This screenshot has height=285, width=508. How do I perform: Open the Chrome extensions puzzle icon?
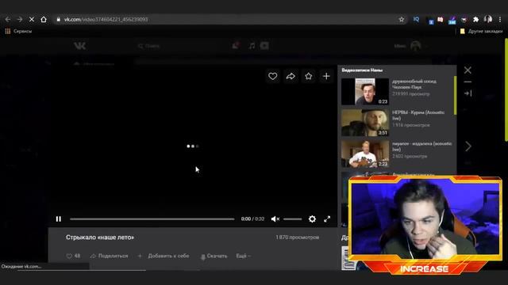(475, 19)
